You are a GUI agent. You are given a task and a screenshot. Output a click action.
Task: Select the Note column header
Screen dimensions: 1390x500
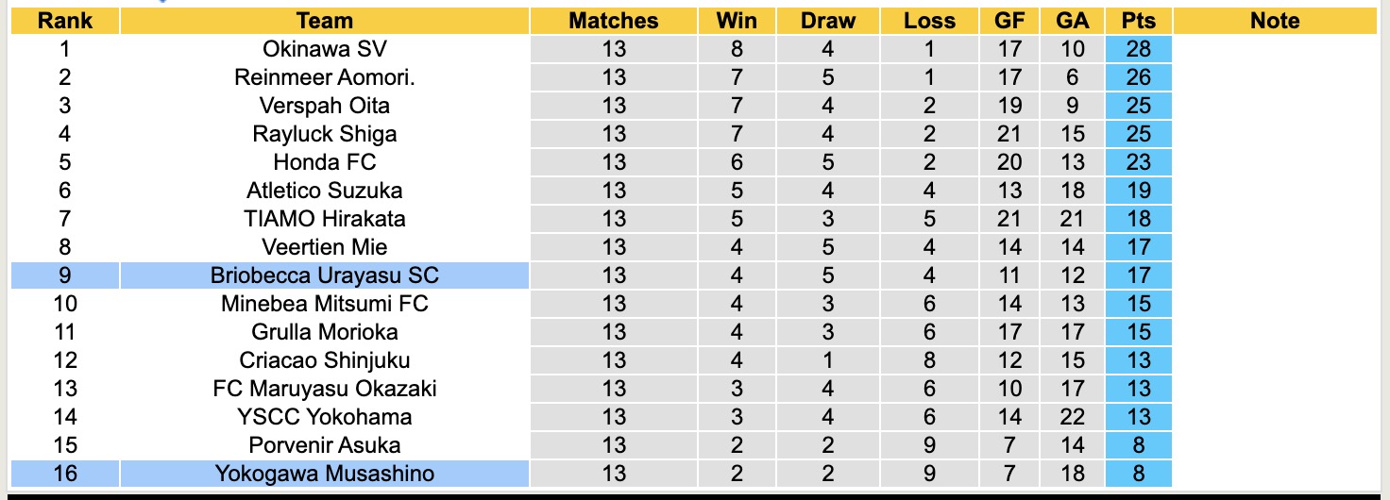(1275, 21)
